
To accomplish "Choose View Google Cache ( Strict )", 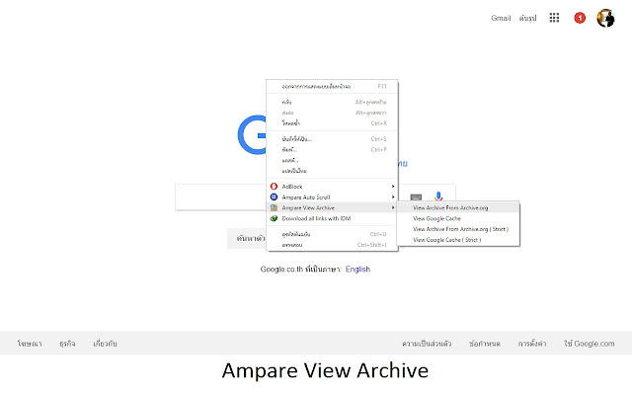I will (458, 240).
